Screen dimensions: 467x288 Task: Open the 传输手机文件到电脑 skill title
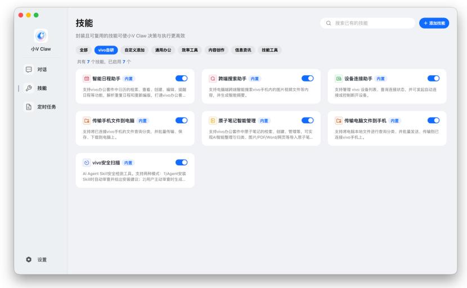coord(113,120)
